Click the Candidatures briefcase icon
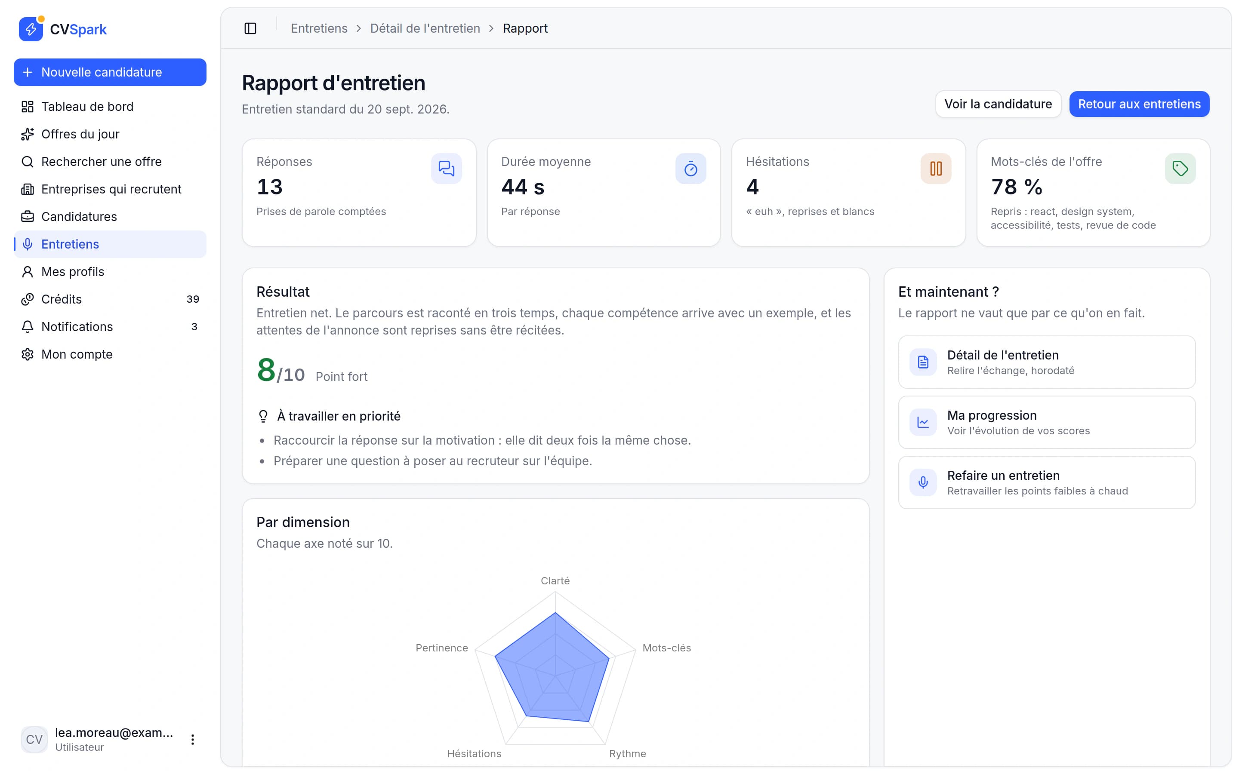This screenshot has width=1239, height=774. pyautogui.click(x=28, y=217)
